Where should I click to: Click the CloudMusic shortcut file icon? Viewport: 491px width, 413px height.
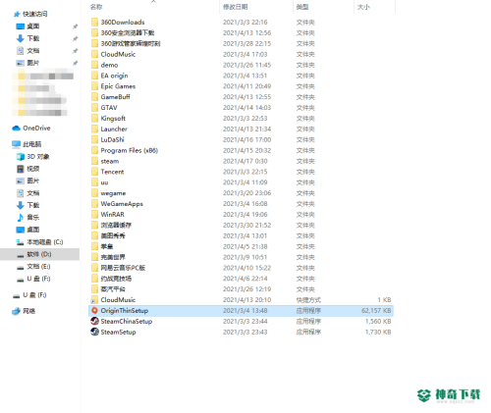tap(94, 300)
